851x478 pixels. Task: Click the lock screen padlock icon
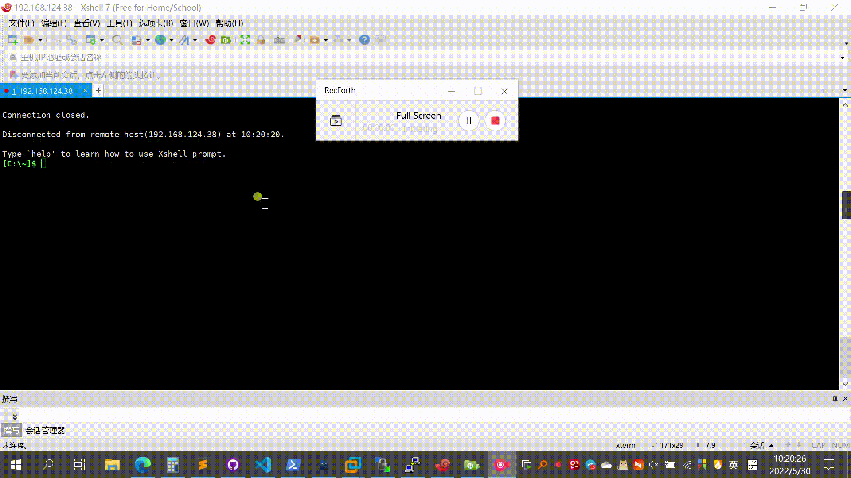click(261, 40)
